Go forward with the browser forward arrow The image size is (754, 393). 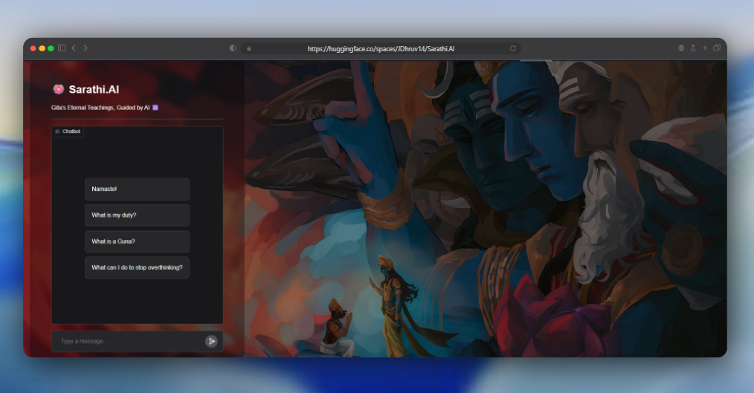tap(86, 48)
